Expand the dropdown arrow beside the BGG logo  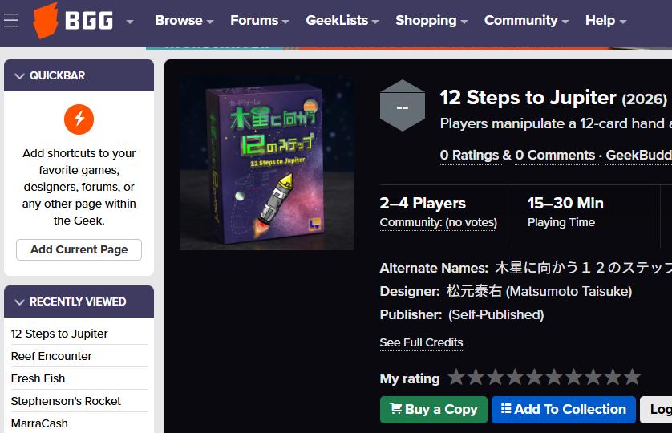(129, 22)
